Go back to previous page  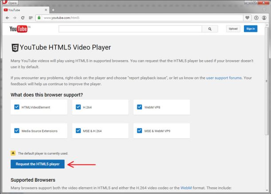7,18
